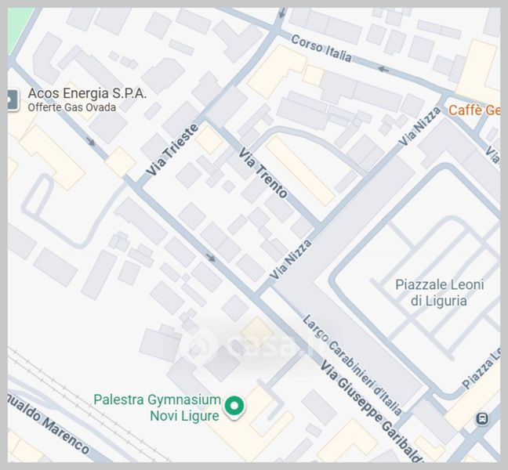
Task: Click the Piazzale Leoni di Liguria label
Action: 440,293
